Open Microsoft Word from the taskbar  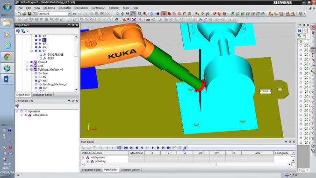tap(7, 79)
